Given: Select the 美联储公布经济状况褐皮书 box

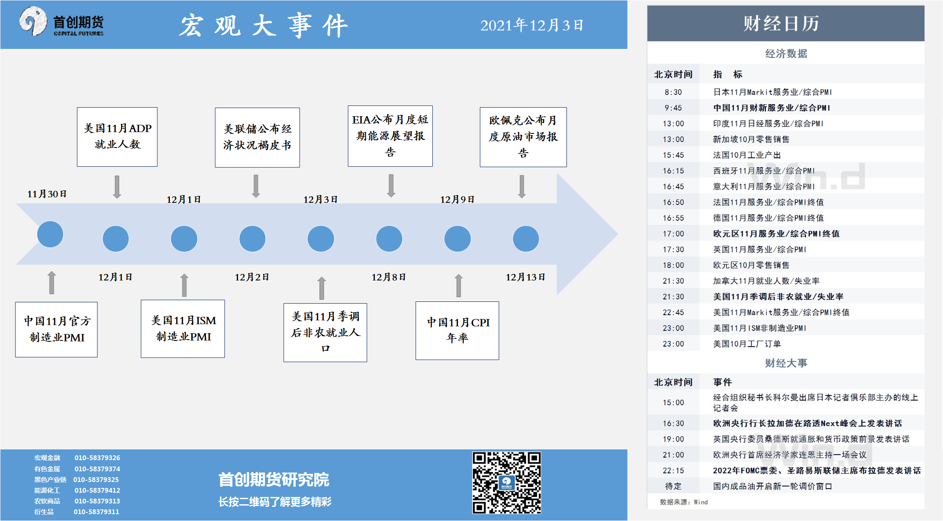Looking at the screenshot, I should tap(257, 137).
